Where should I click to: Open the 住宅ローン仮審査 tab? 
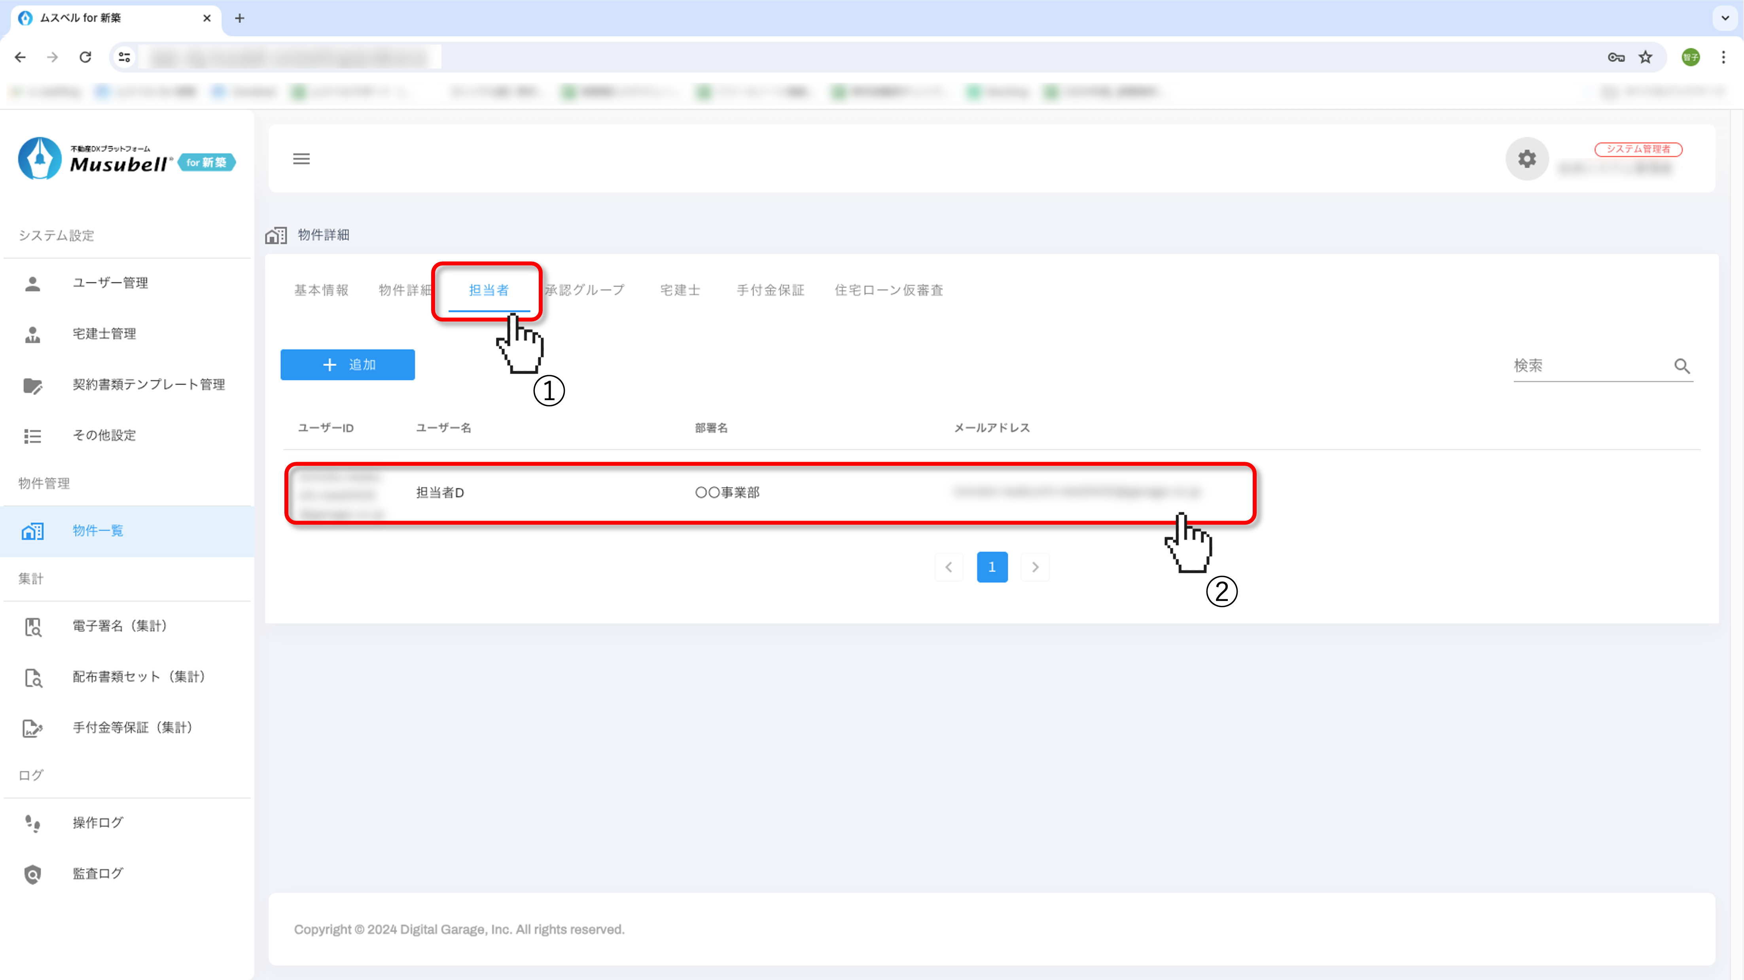pos(888,290)
